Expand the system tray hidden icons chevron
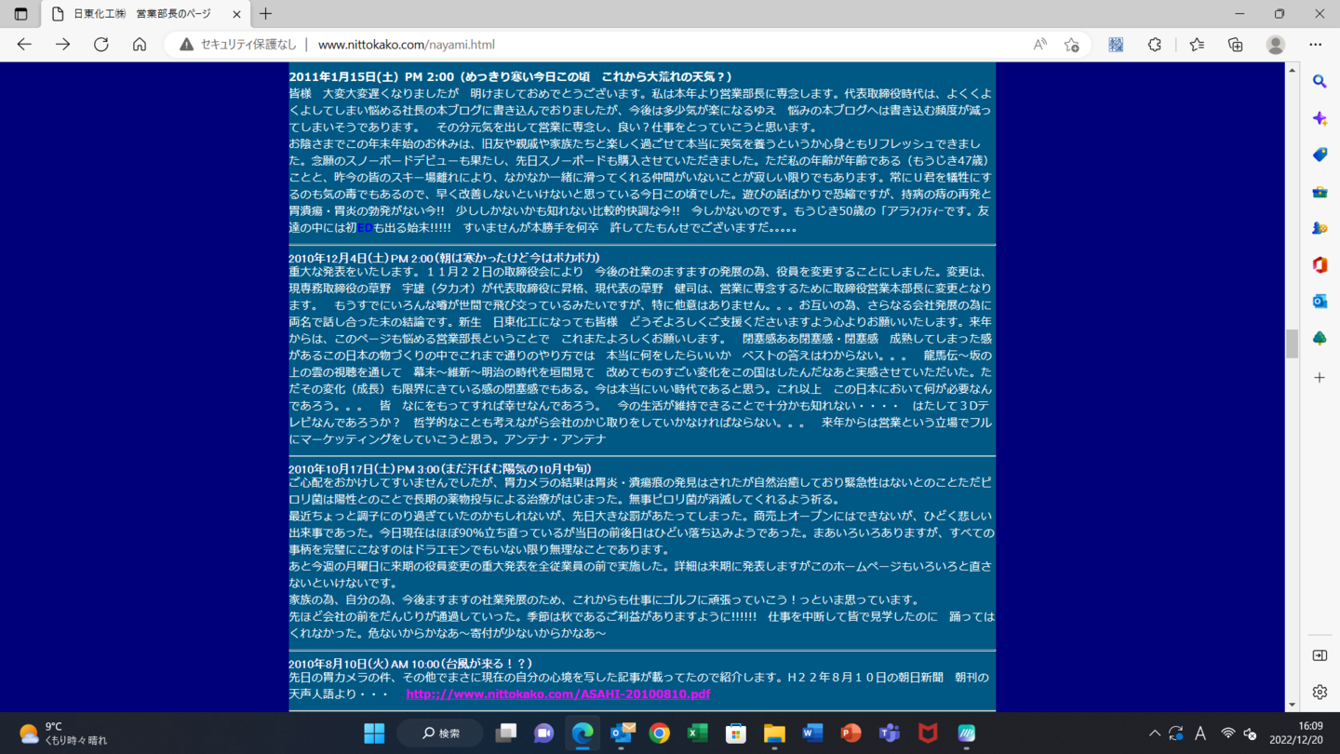The height and width of the screenshot is (754, 1340). click(x=1155, y=734)
